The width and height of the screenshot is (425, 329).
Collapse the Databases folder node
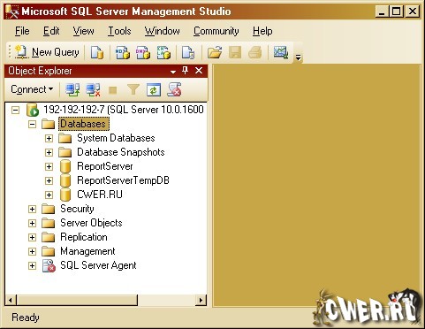32,124
